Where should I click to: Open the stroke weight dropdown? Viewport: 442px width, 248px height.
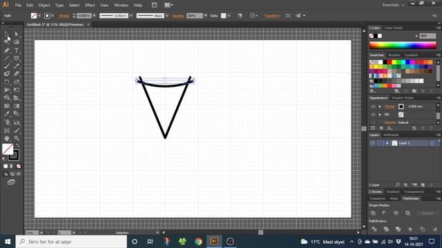coord(94,16)
